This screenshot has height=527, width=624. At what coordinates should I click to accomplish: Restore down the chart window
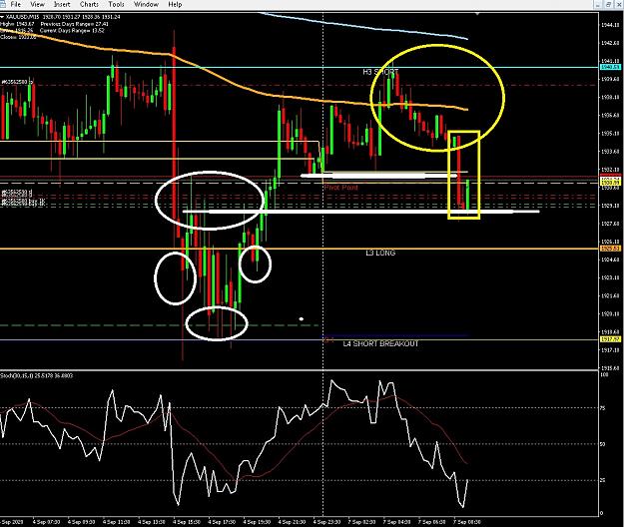(608, 4)
